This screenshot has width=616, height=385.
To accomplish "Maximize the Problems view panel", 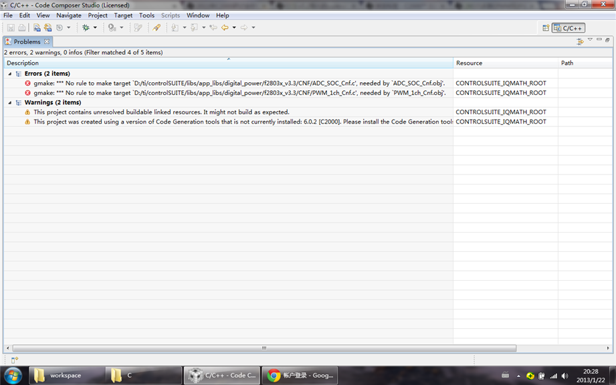I will click(x=607, y=39).
